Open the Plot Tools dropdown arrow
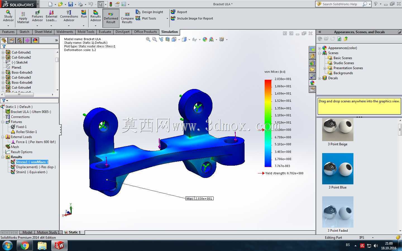 click(167, 19)
